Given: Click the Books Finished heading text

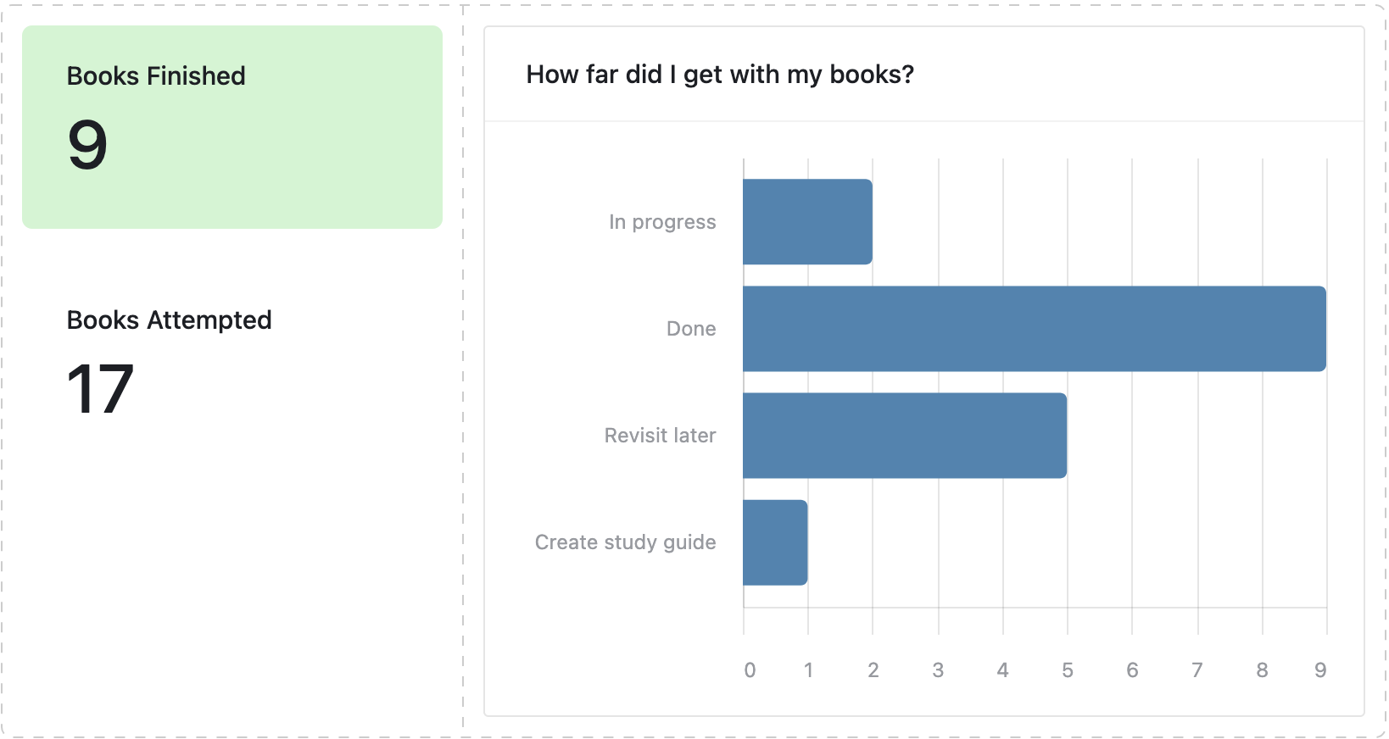Looking at the screenshot, I should tap(156, 76).
